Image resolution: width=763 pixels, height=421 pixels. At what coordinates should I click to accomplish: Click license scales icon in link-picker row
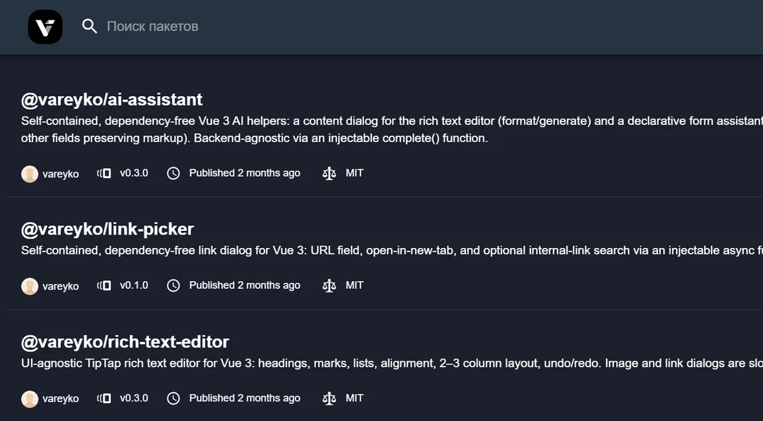click(x=330, y=285)
